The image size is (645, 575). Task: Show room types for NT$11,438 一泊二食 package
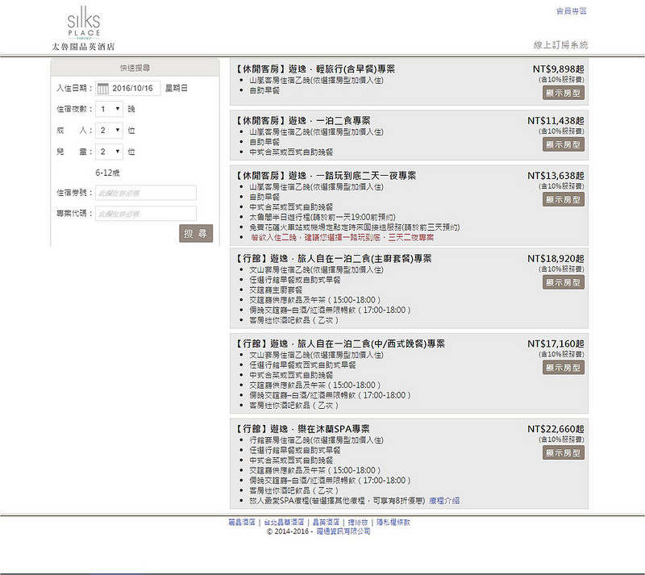[x=564, y=145]
